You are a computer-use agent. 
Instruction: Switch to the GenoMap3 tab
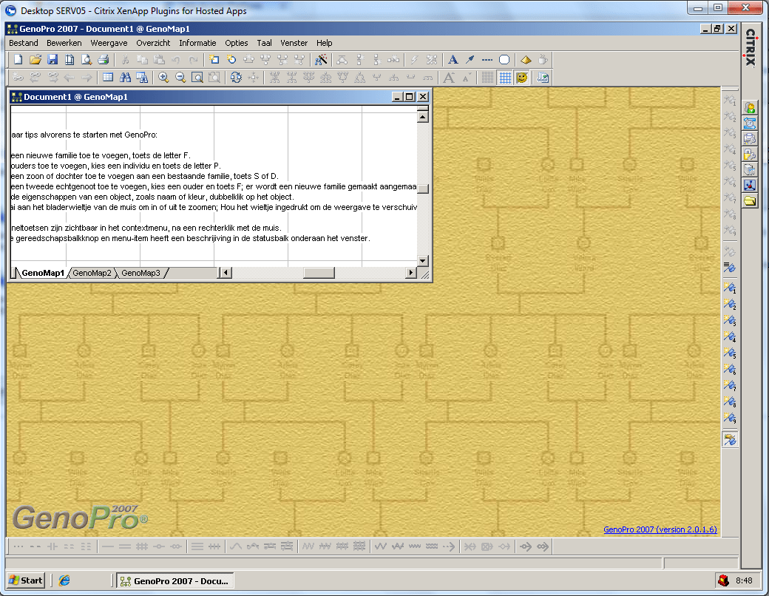point(140,273)
